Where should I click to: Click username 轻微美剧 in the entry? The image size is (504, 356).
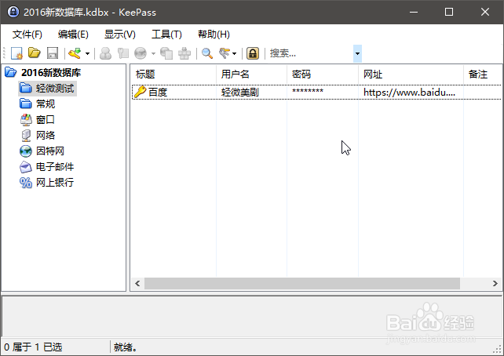click(239, 93)
